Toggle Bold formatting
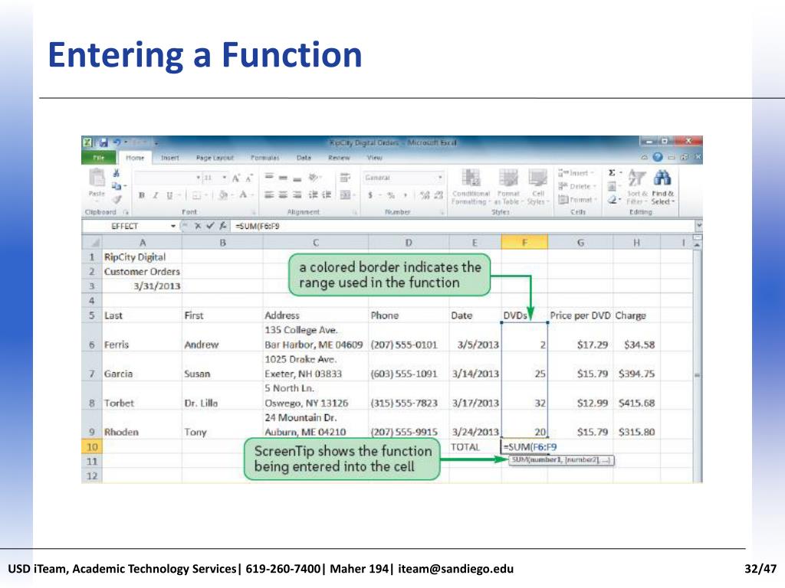The image size is (785, 588). click(x=142, y=195)
